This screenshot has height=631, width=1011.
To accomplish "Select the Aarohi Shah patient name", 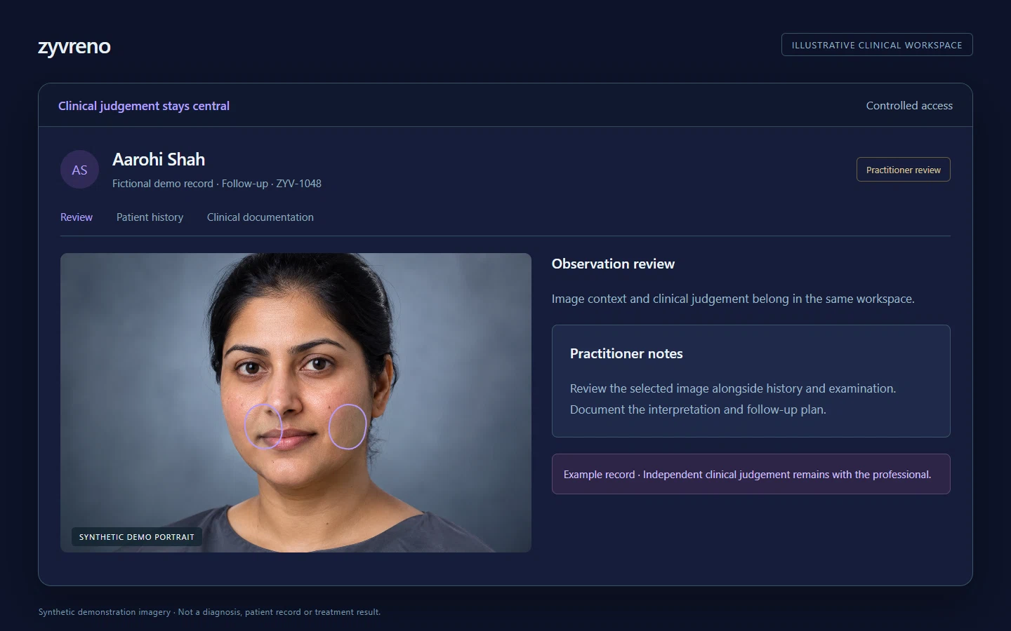I will click(159, 160).
